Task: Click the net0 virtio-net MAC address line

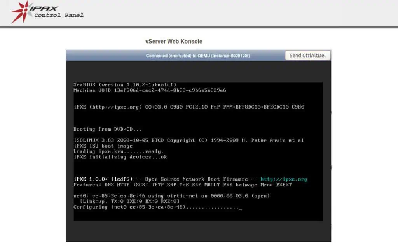Action: click(171, 196)
